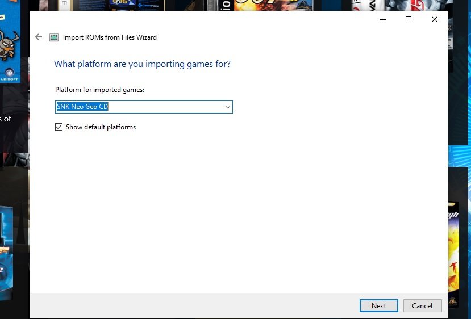Go back using the wizard back arrow
The height and width of the screenshot is (319, 471).
tap(39, 37)
